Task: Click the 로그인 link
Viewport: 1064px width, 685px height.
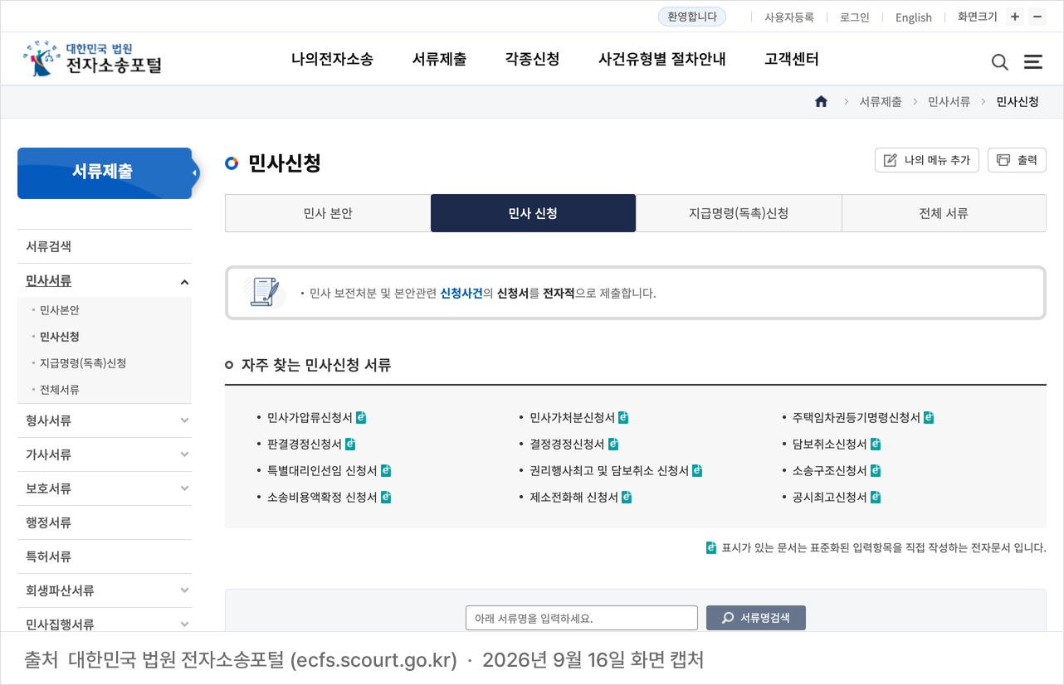Action: (x=855, y=17)
